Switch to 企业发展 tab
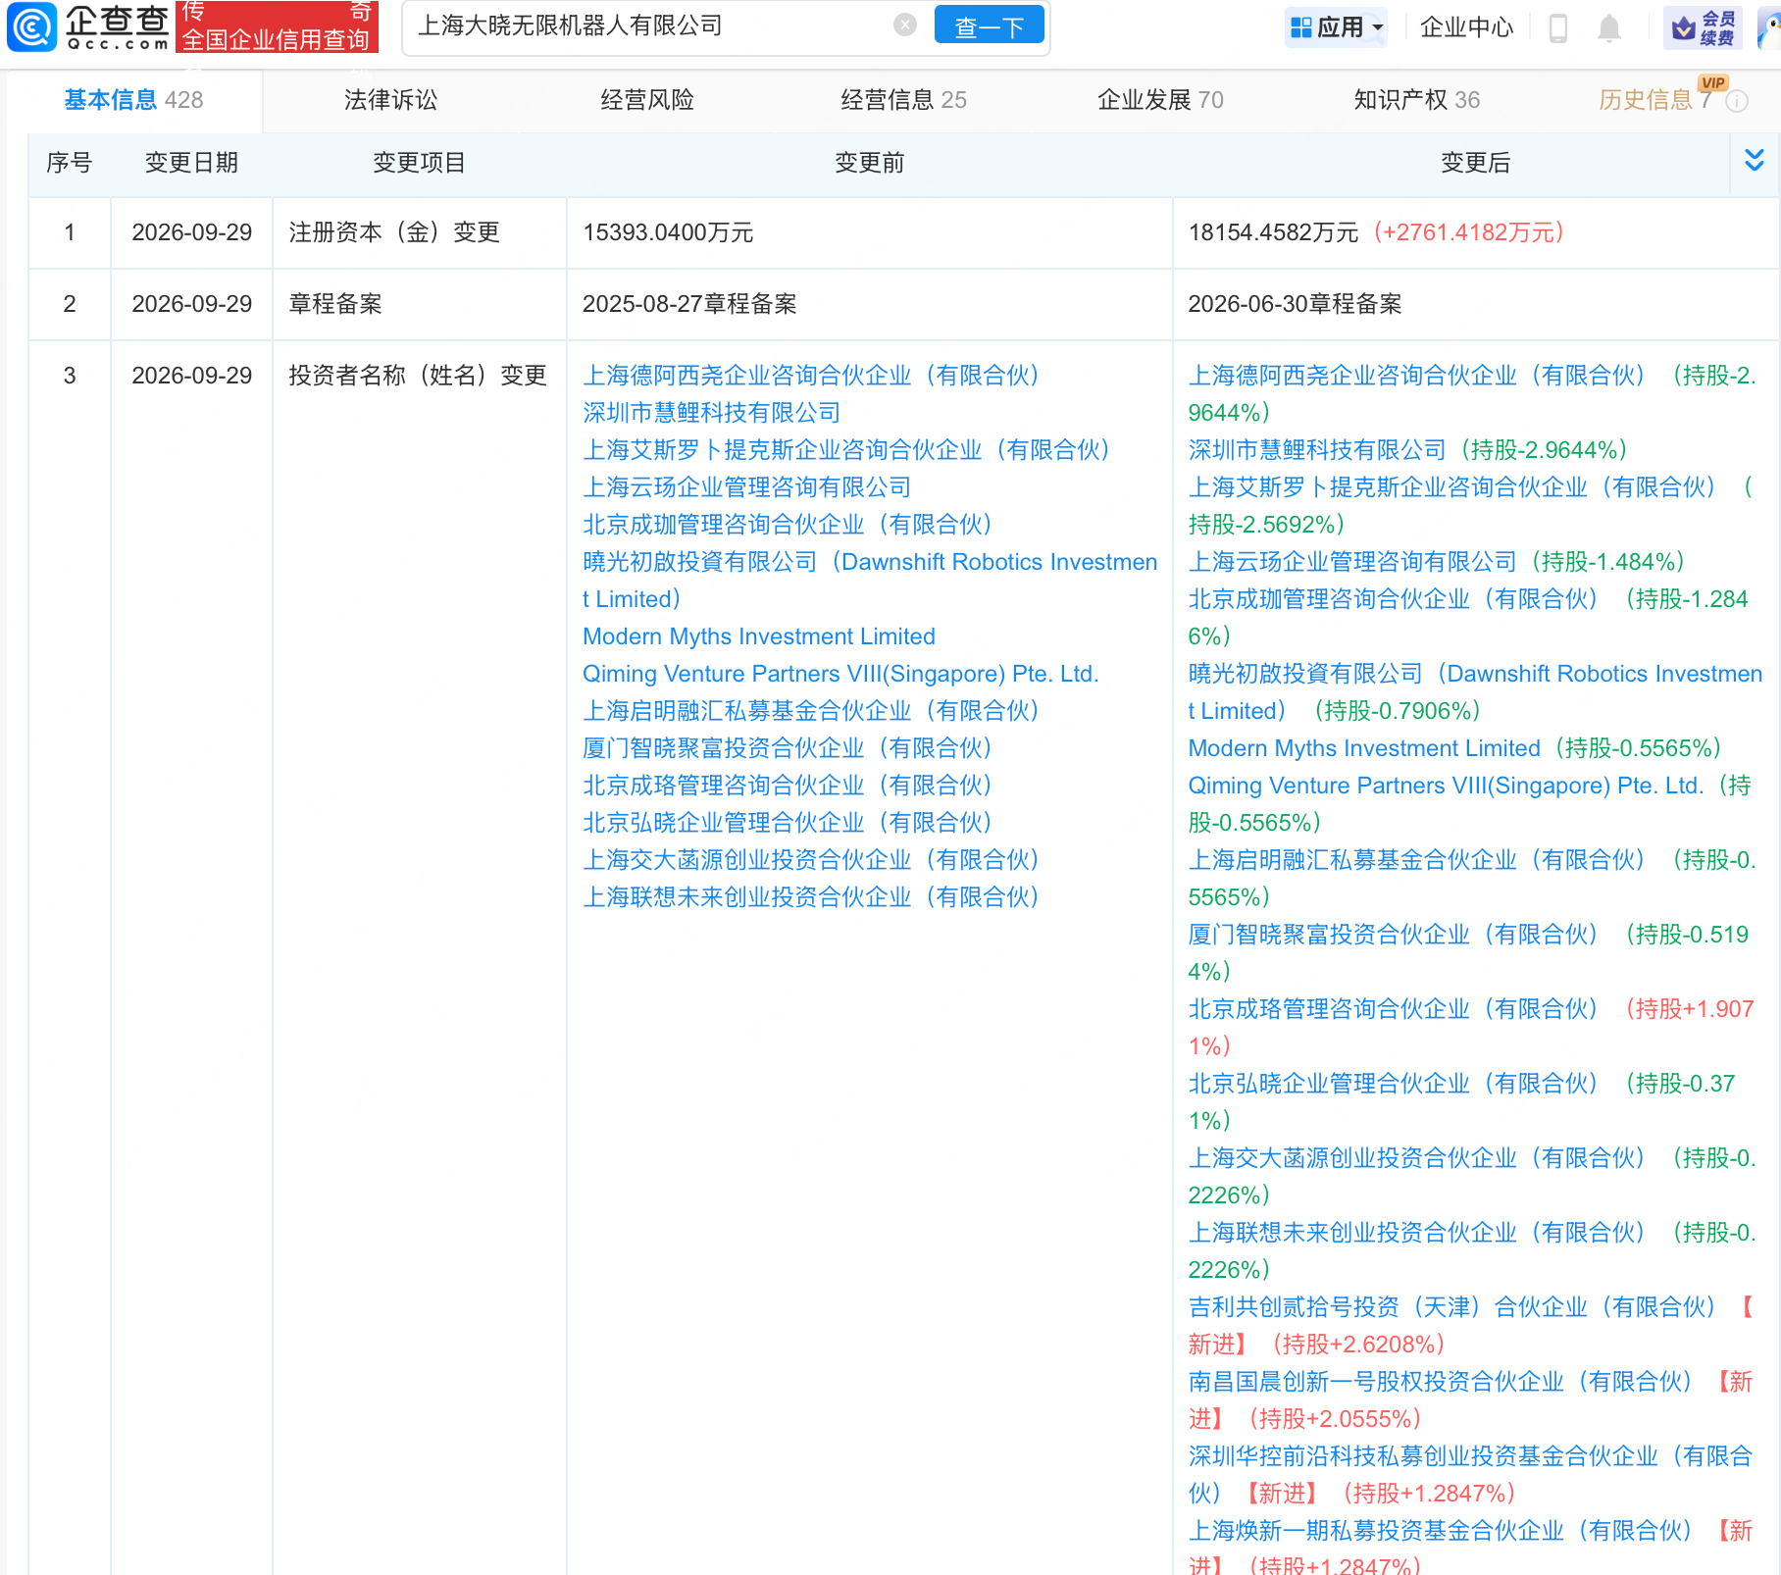This screenshot has width=1781, height=1575. 1160,100
